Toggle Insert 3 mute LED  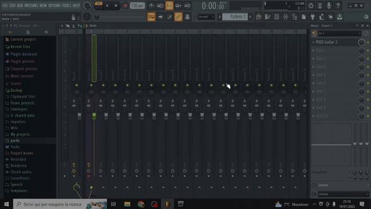pos(115,85)
